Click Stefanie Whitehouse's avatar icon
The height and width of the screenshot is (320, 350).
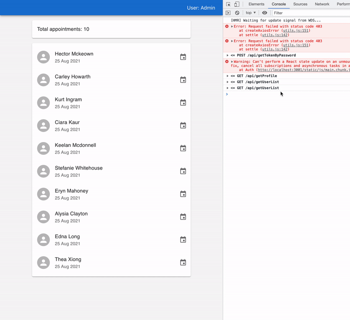[43, 171]
